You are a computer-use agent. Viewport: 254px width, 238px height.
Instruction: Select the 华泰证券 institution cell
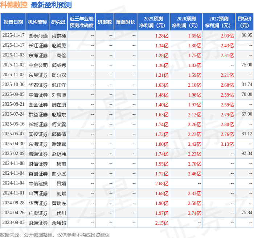pos(38,85)
